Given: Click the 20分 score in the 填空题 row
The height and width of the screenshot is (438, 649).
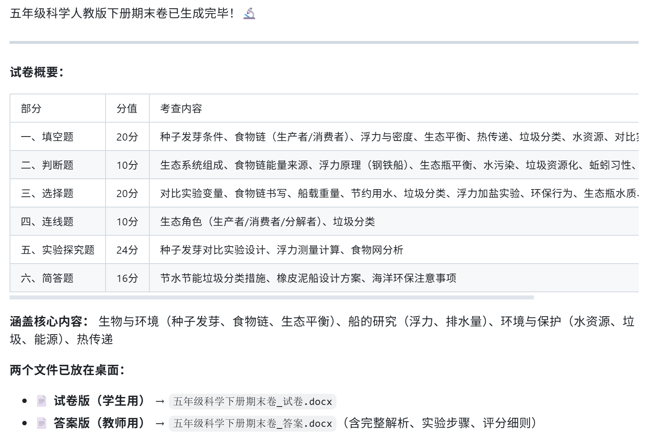Looking at the screenshot, I should tap(127, 137).
